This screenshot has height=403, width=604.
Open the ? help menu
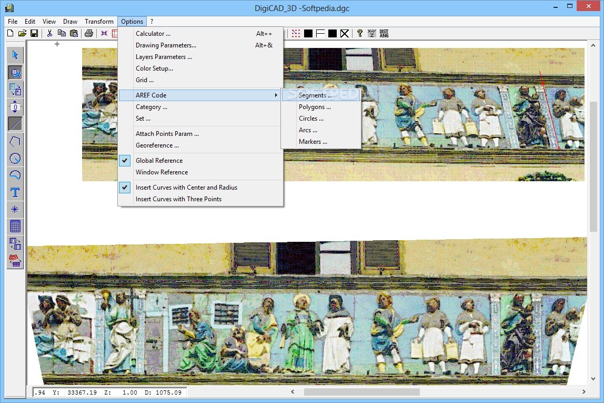coord(152,22)
